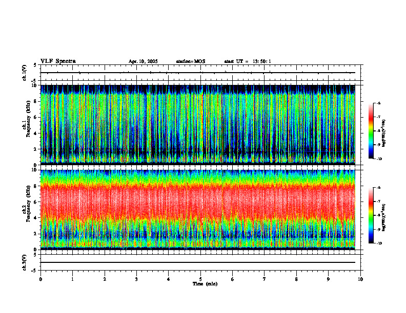Select the ch.2 "Frequency (kHz)" axis label
406x313 pixels.
coord(29,204)
